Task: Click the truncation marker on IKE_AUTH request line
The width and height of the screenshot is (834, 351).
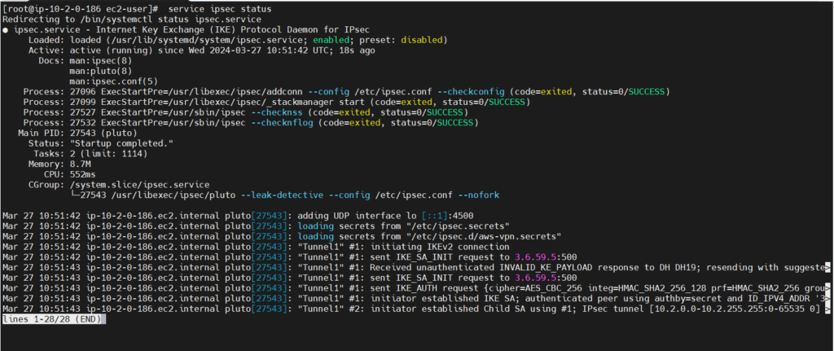Action: [827, 288]
